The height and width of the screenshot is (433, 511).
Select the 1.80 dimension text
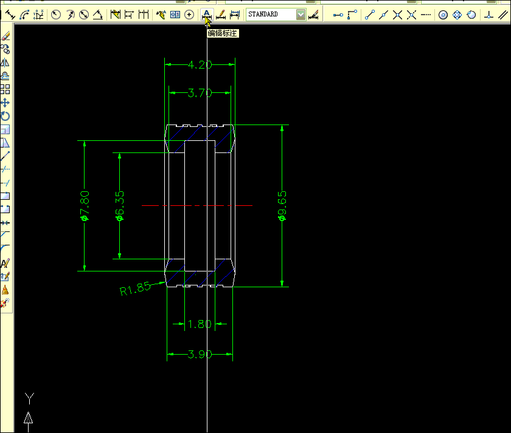tap(200, 324)
